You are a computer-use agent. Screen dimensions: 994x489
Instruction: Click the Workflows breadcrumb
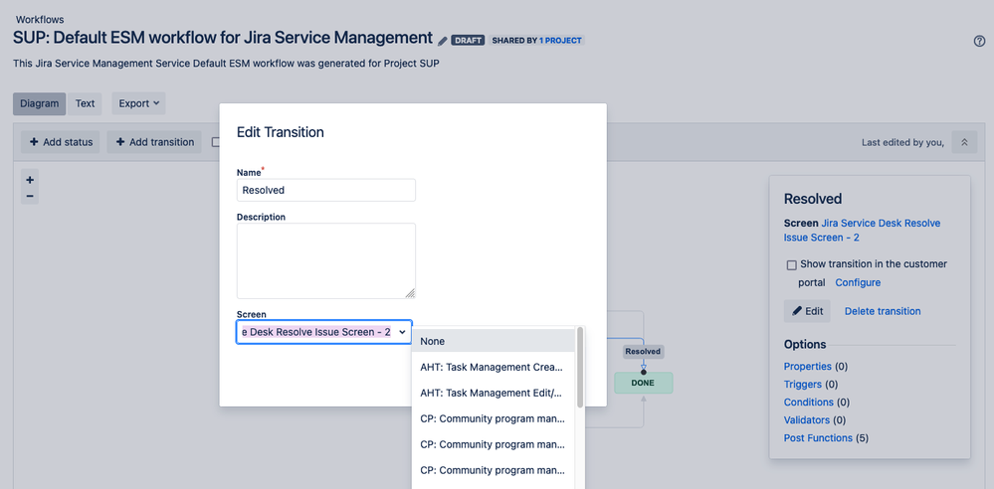tap(40, 20)
